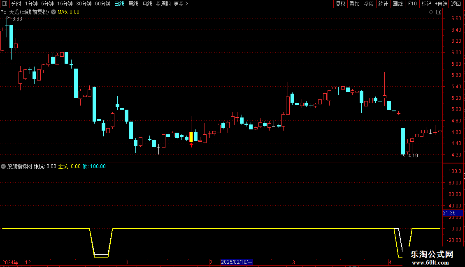
Task: Activate the 画线 drawing tool
Action: (398, 4)
